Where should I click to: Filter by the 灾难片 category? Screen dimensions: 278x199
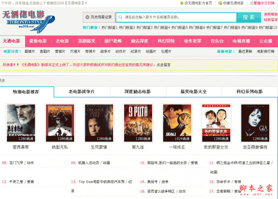[75, 51]
